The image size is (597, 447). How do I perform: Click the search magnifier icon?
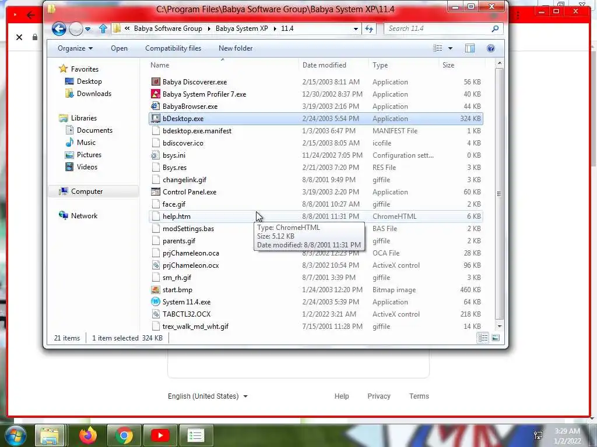[x=495, y=29]
